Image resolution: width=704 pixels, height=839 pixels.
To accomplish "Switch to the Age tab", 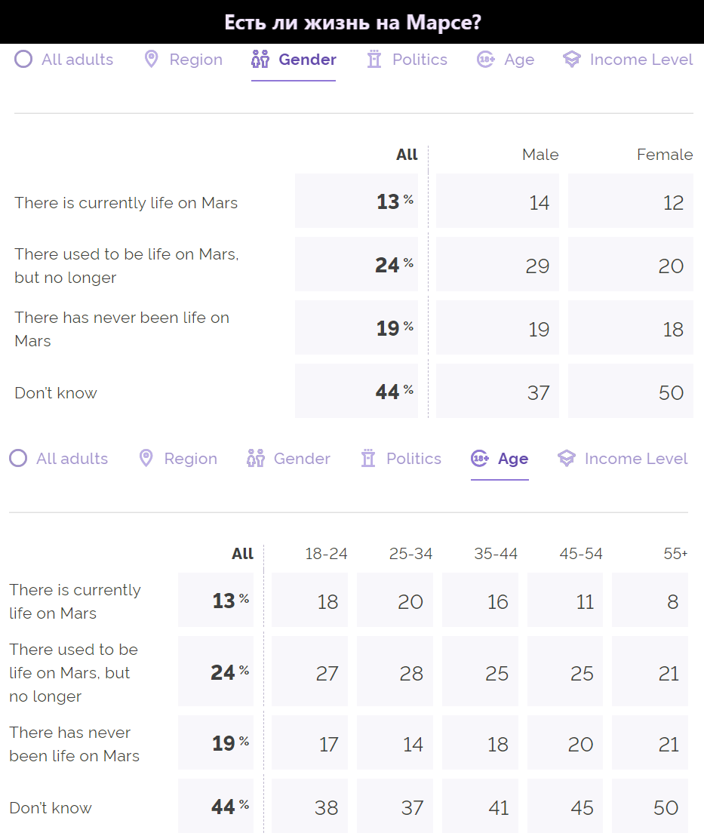I will (500, 458).
